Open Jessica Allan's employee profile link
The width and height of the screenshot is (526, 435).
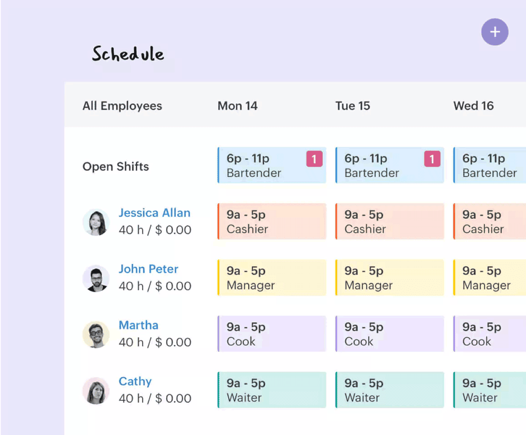click(x=154, y=213)
